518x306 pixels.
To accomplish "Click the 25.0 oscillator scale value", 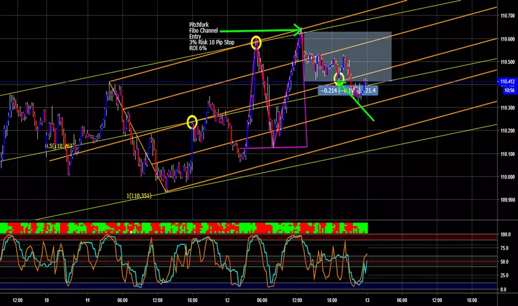I will [x=505, y=275].
